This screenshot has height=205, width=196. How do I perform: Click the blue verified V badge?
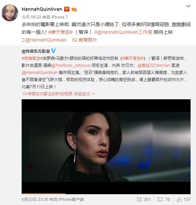pyautogui.click(x=53, y=51)
